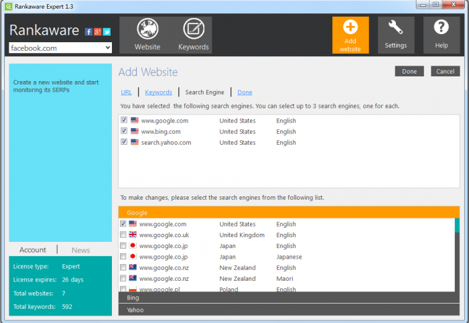Check www.google.co.jp Japanese checkbox

(x=123, y=256)
